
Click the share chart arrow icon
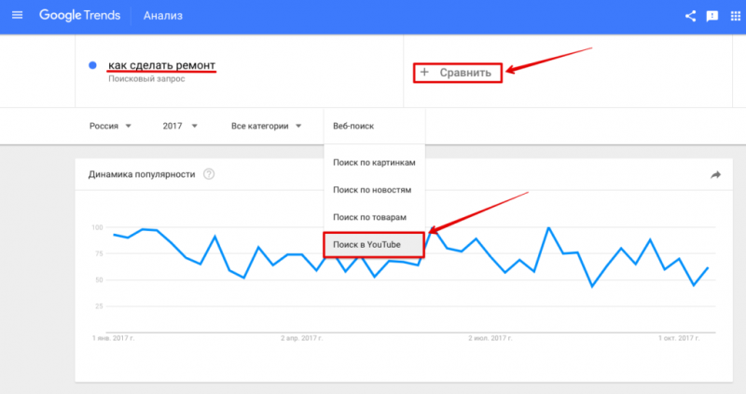(x=715, y=175)
